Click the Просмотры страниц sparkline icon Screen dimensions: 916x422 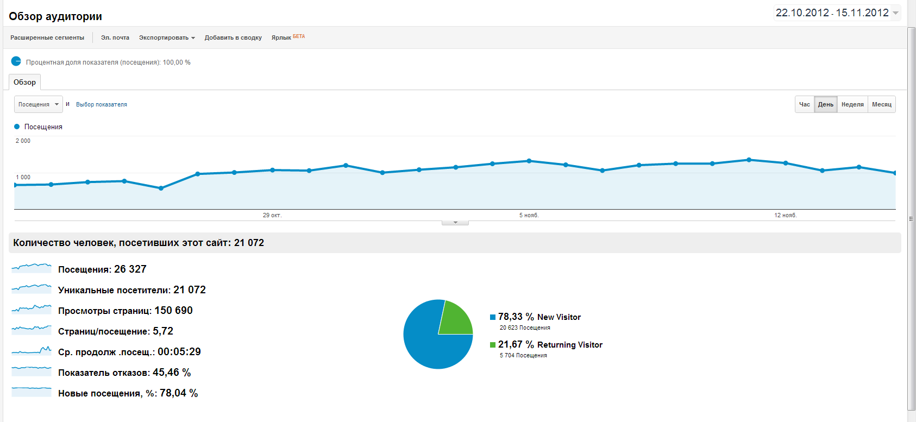click(32, 310)
